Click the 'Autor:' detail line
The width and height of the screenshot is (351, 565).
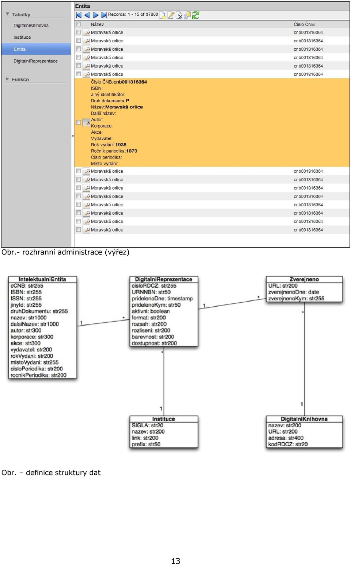[97, 120]
